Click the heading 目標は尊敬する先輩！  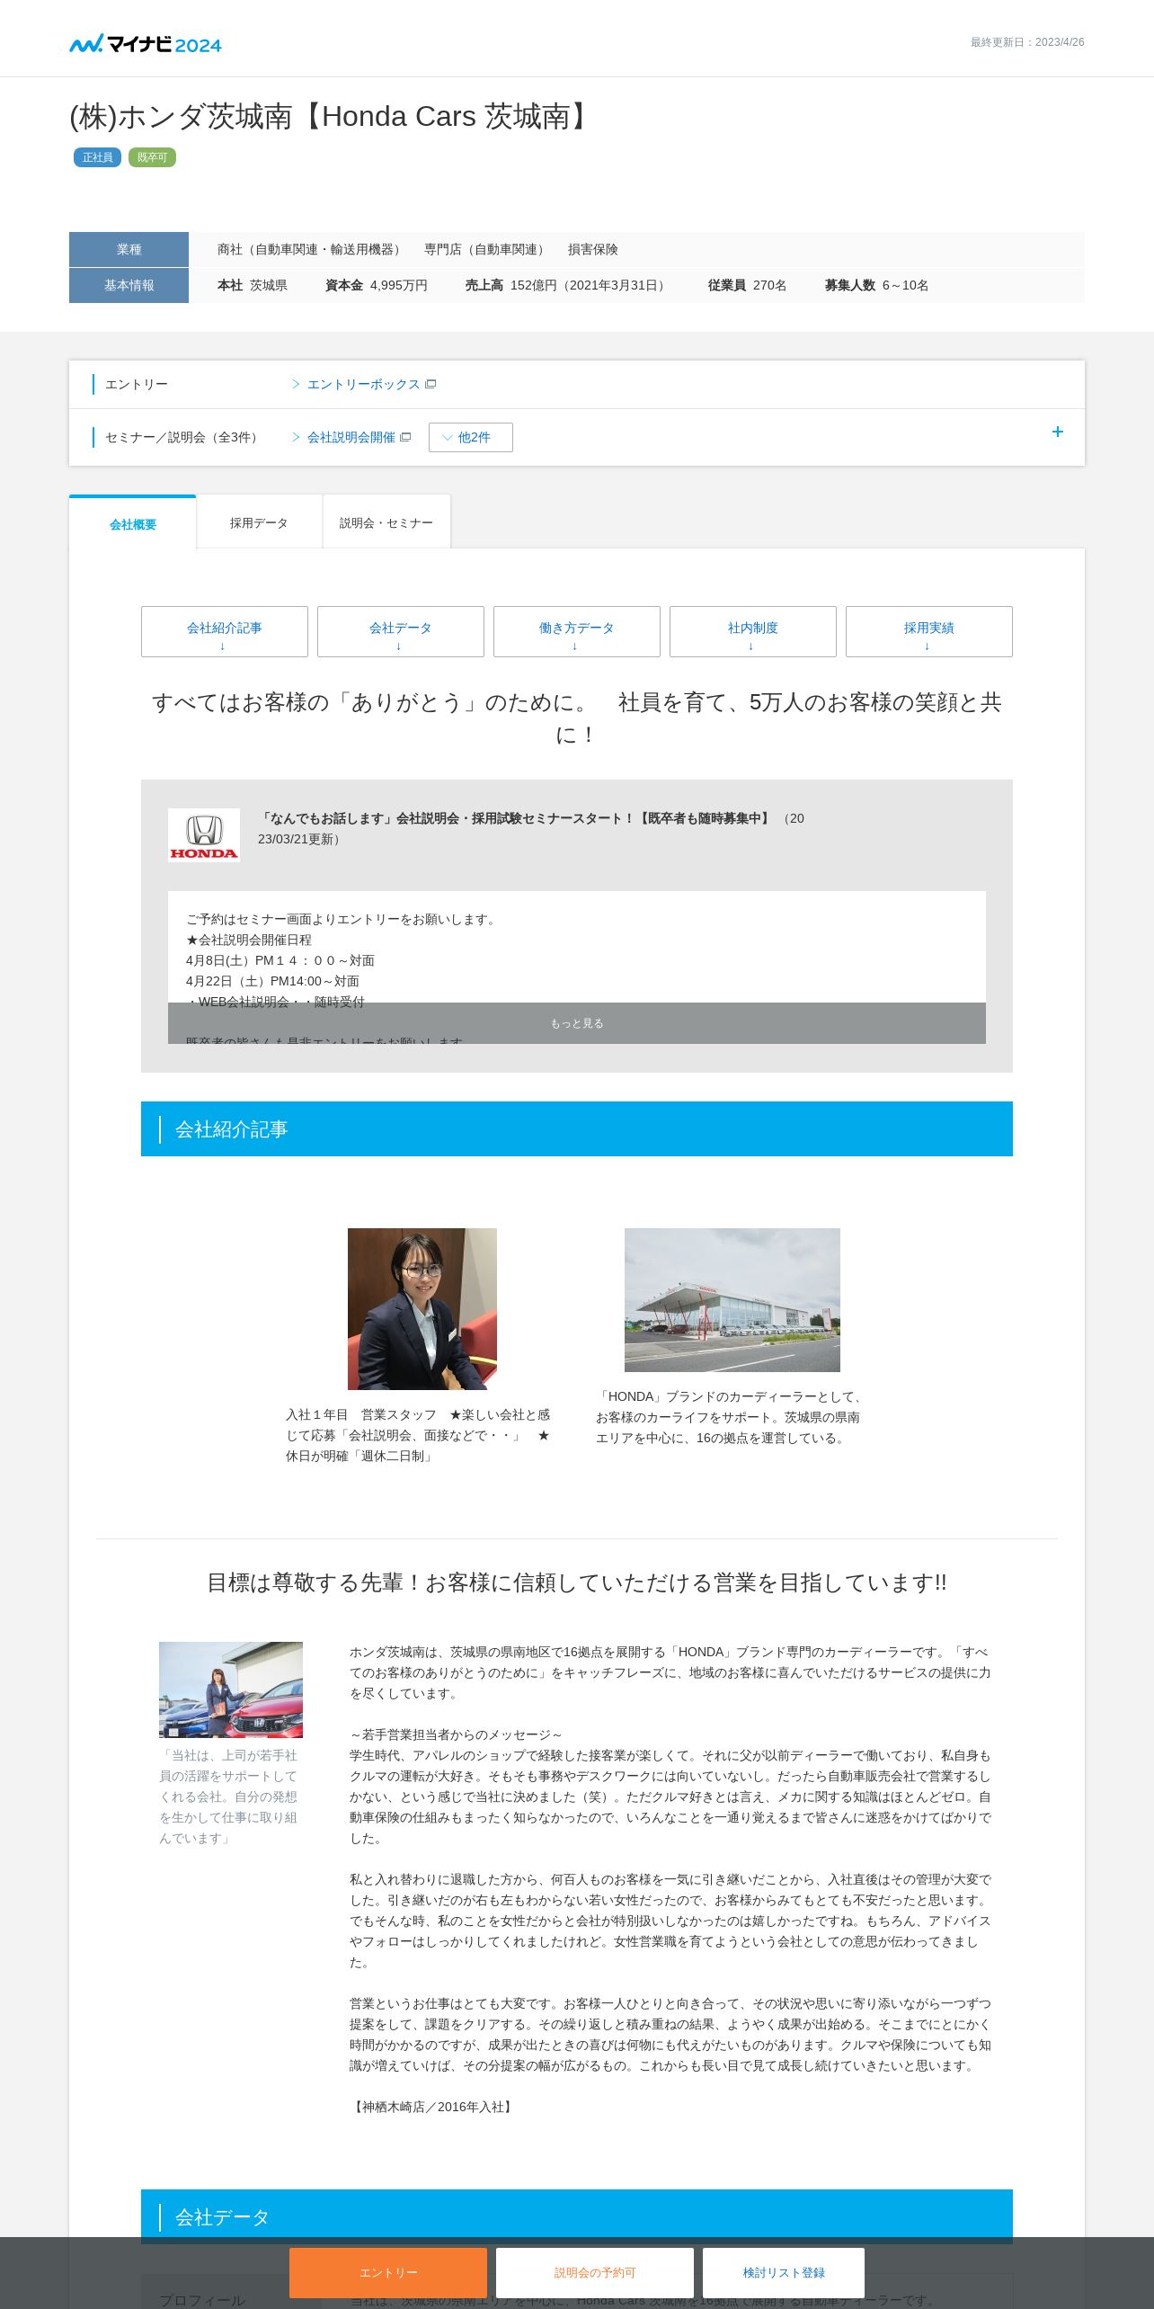(x=577, y=1582)
